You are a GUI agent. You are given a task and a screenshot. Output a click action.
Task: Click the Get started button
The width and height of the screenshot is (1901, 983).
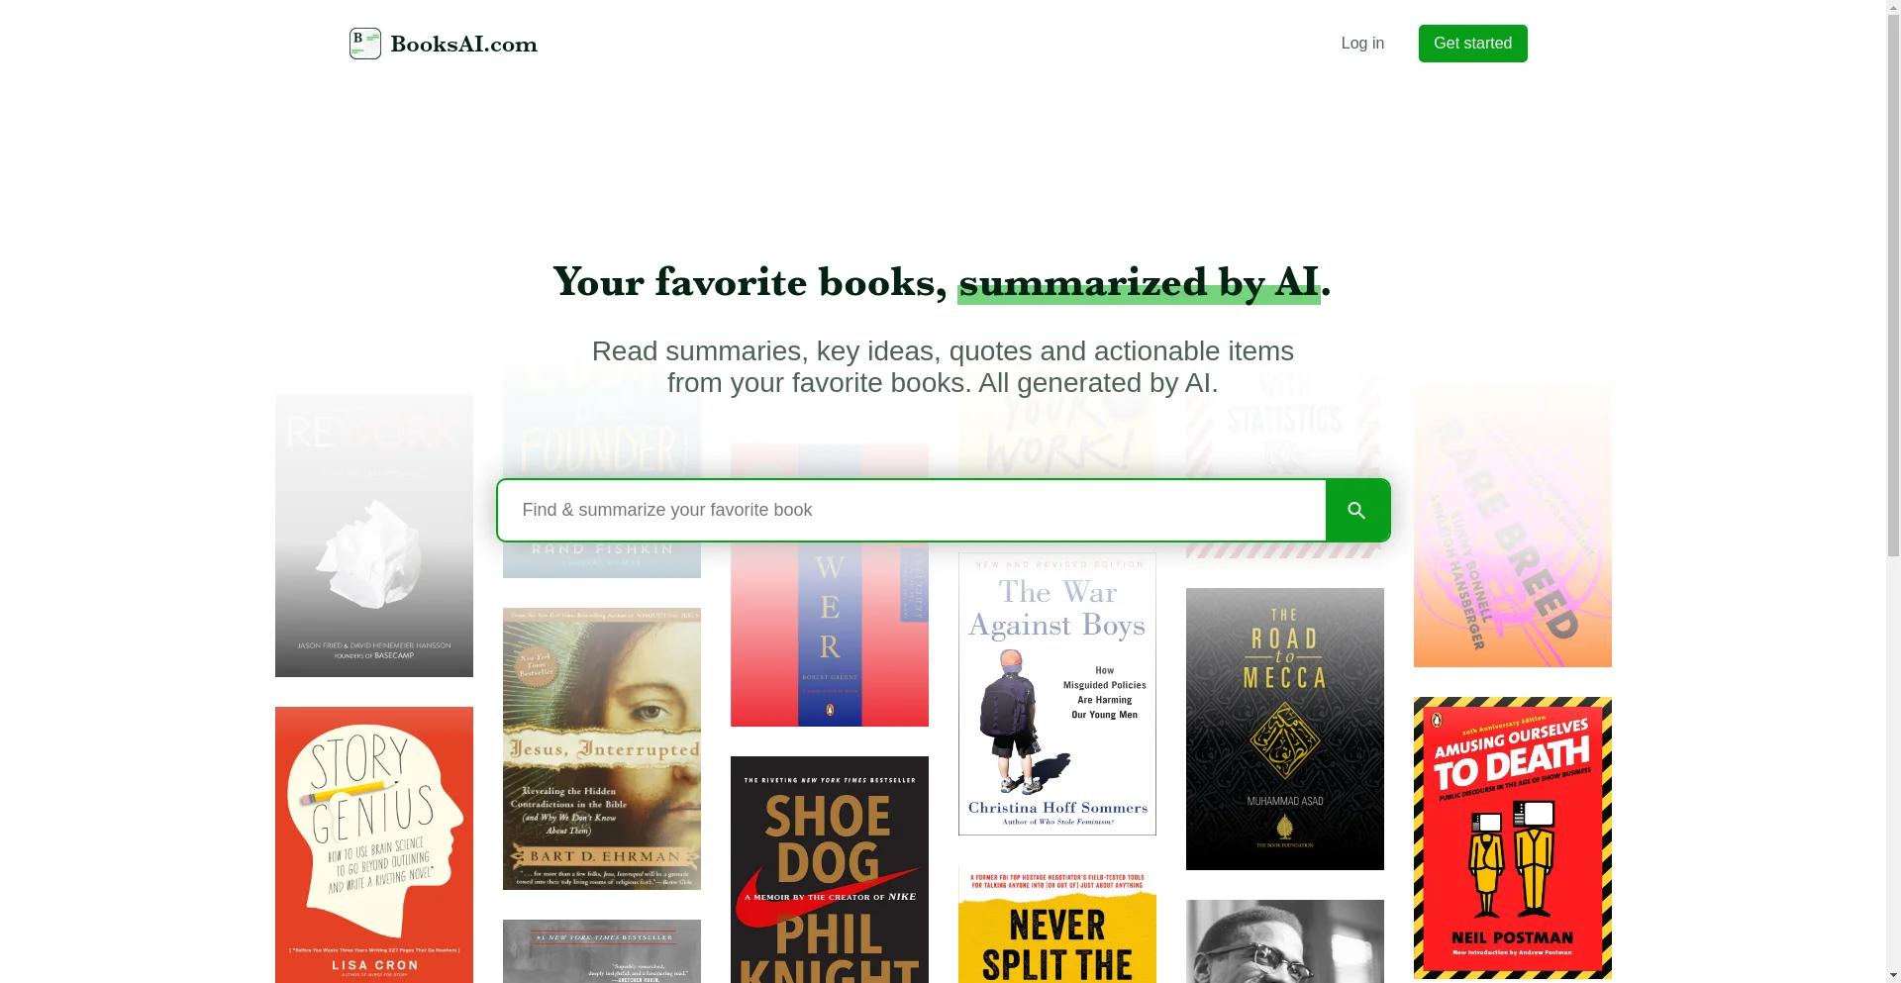click(1472, 44)
